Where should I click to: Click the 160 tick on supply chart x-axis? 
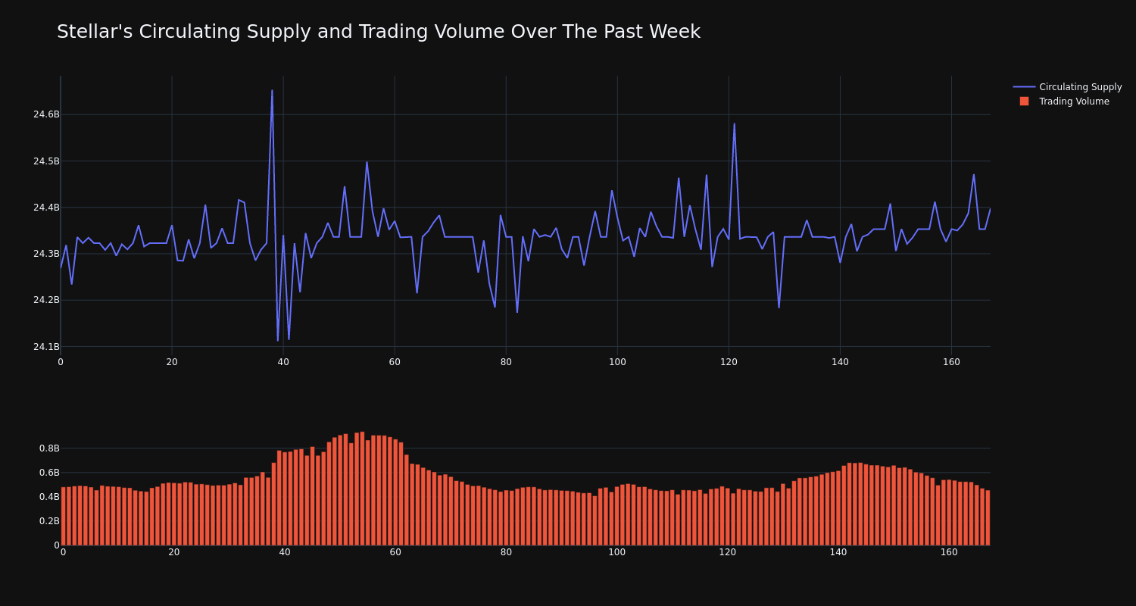(x=951, y=362)
